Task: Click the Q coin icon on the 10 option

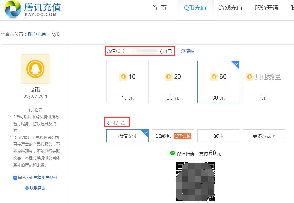Action: tap(123, 77)
